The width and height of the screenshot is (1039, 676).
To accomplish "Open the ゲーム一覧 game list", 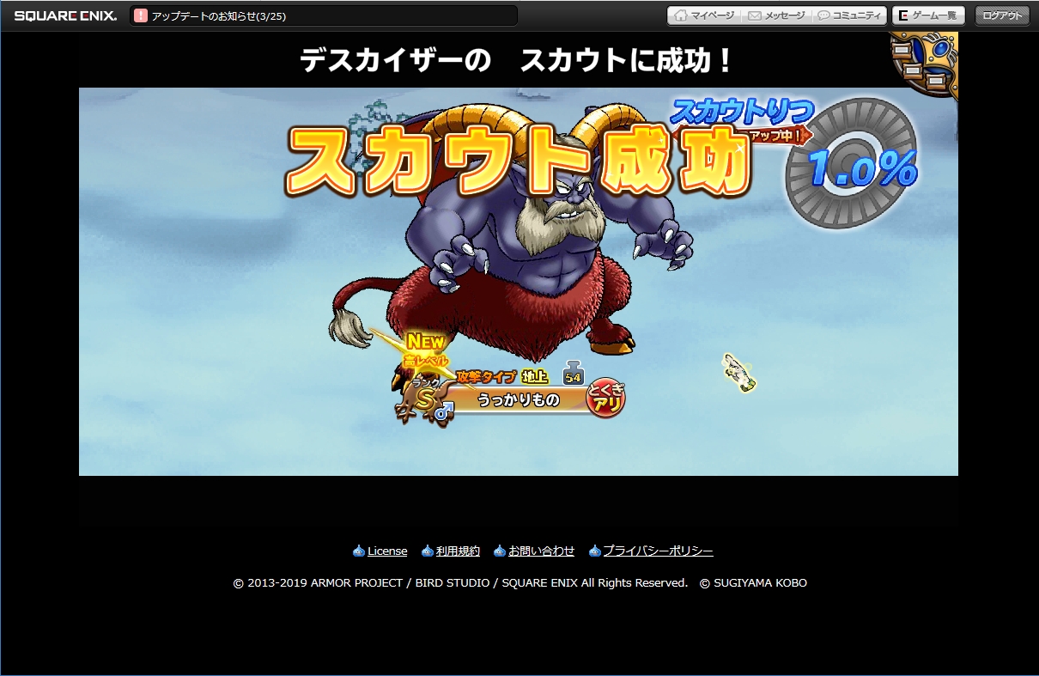I will point(928,15).
